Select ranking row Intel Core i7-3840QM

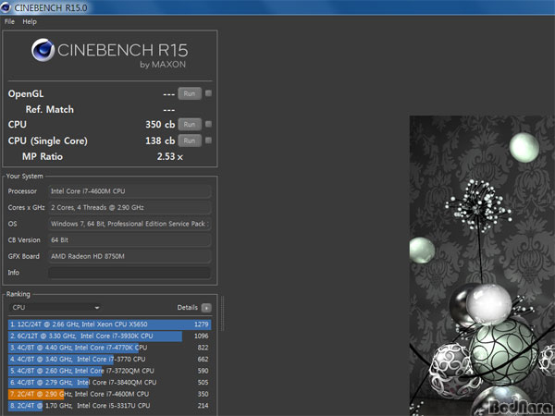(x=110, y=383)
